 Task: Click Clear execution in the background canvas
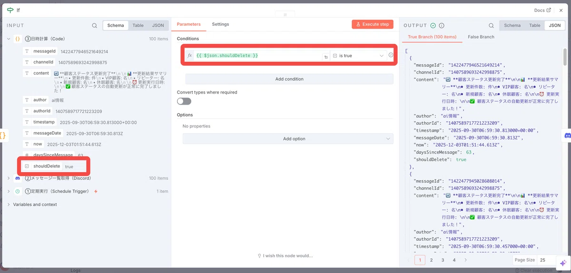(535, 270)
